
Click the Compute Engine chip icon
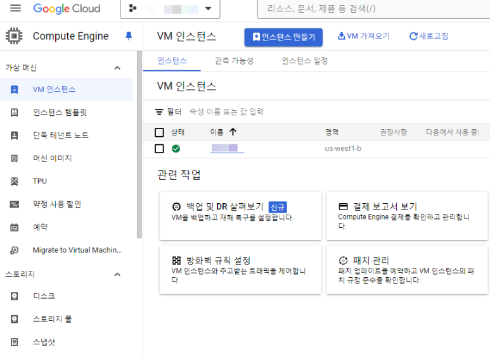click(14, 36)
